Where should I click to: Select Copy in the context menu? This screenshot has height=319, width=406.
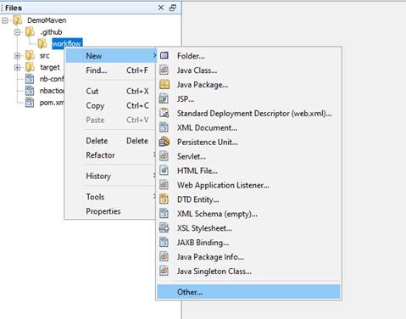click(111, 105)
